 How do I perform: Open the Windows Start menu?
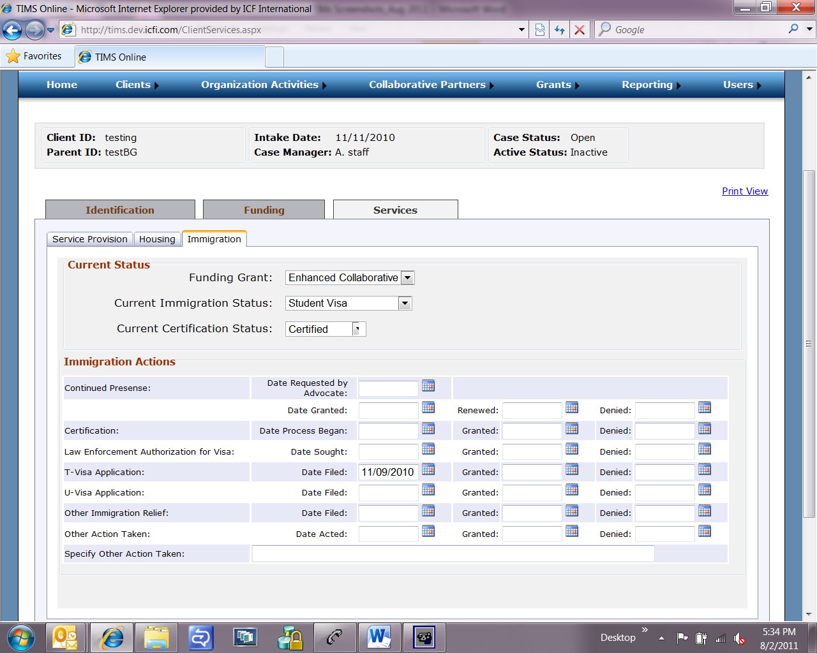click(x=21, y=637)
